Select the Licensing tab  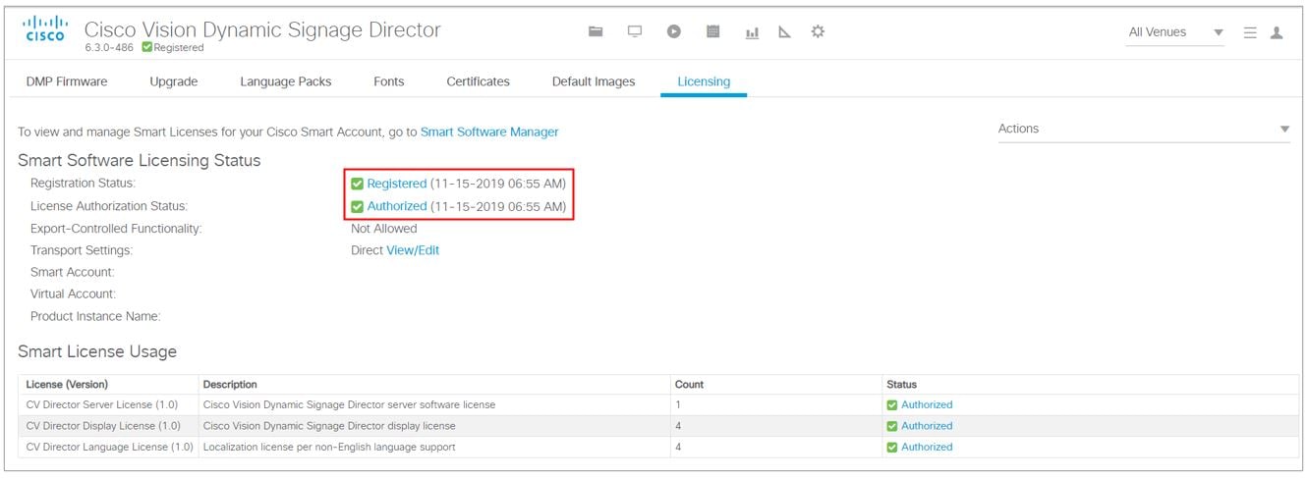[704, 81]
